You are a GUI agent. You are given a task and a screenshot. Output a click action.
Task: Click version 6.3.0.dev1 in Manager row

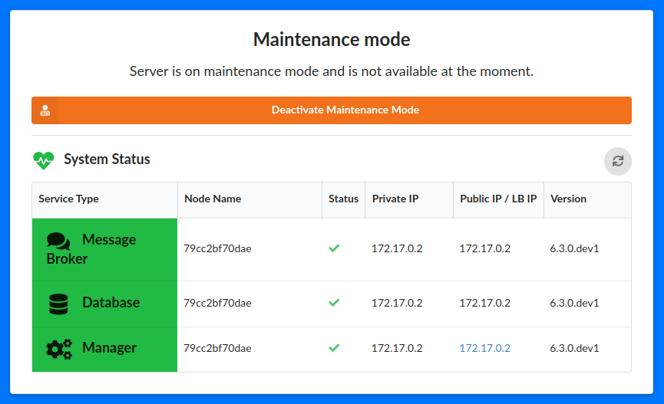(574, 348)
